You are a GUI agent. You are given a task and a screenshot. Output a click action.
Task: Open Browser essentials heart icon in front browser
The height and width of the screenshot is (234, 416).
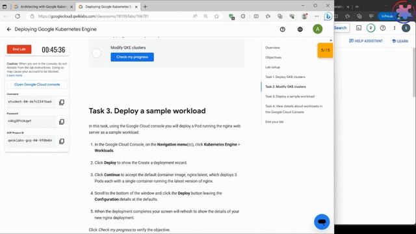[x=292, y=16]
